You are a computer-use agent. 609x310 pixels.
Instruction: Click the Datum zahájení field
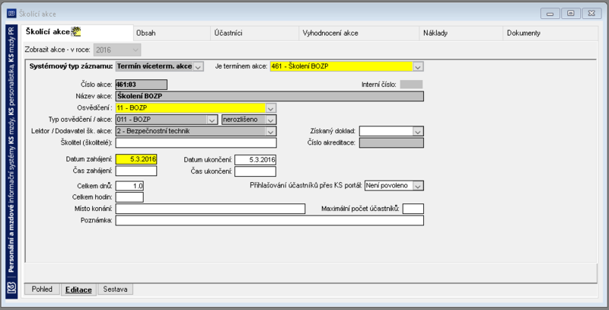pyautogui.click(x=136, y=159)
